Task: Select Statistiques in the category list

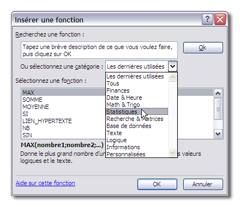Action: pyautogui.click(x=137, y=112)
